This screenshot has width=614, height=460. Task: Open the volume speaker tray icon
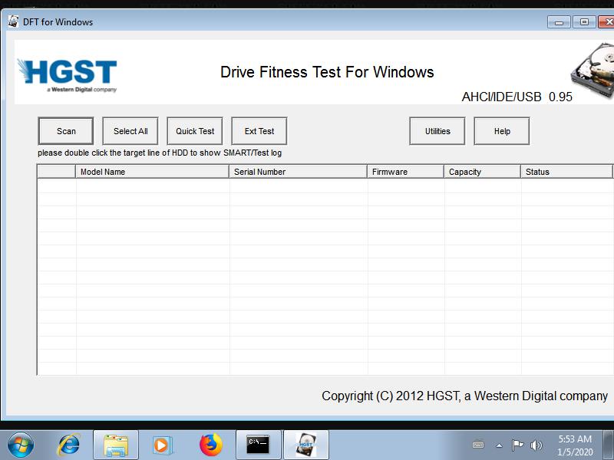point(536,445)
